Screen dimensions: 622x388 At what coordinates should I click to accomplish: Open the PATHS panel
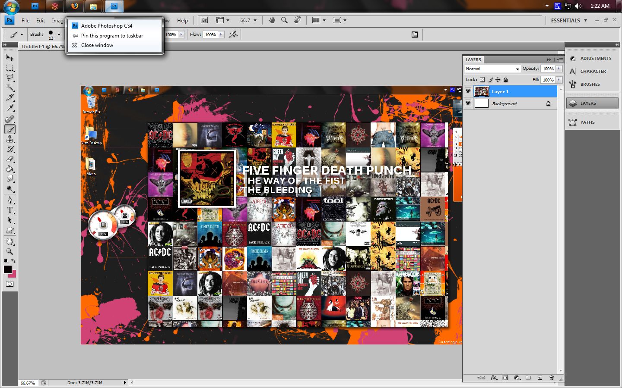click(591, 122)
